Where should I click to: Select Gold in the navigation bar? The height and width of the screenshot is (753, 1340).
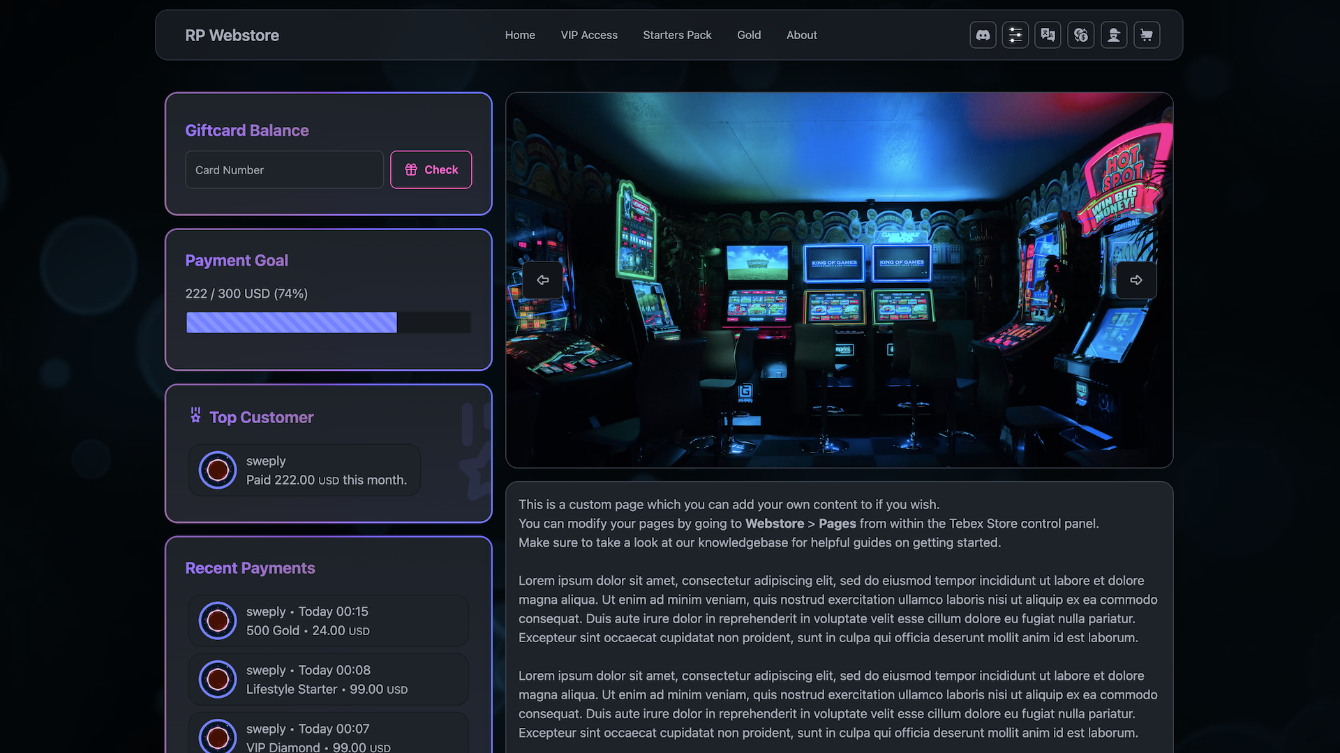tap(749, 35)
